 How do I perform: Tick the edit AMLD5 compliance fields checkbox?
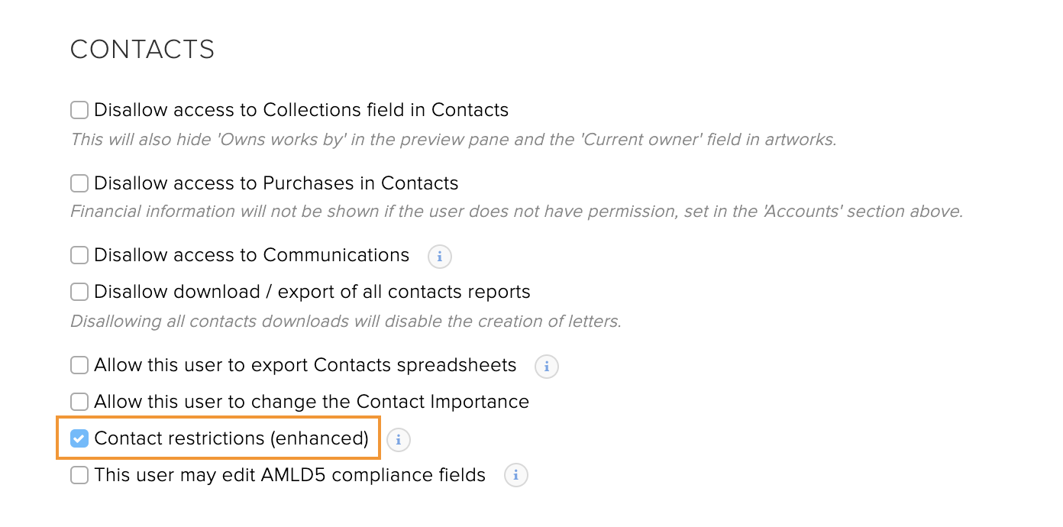[x=79, y=475]
